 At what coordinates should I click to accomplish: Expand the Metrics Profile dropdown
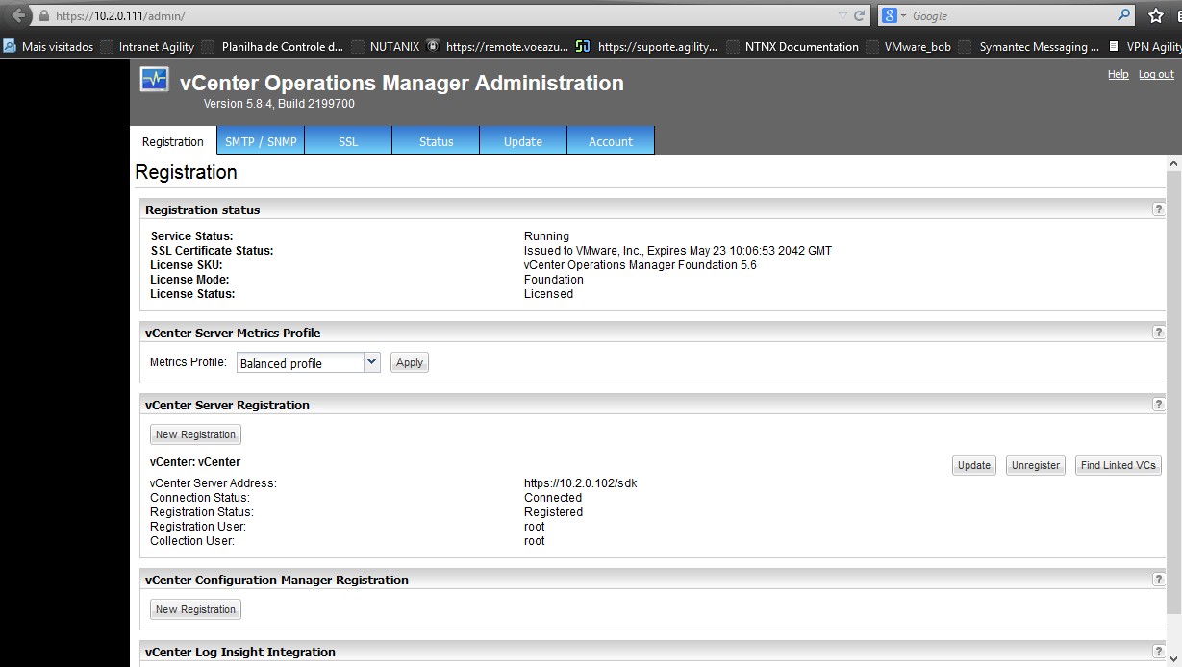pyautogui.click(x=372, y=362)
